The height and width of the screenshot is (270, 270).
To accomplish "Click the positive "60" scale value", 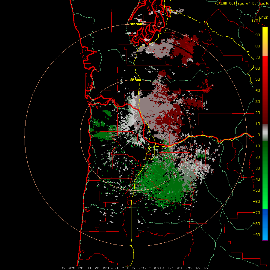I will (x=258, y=68).
